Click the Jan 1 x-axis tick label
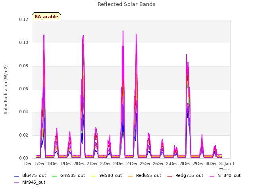 pos(229,163)
